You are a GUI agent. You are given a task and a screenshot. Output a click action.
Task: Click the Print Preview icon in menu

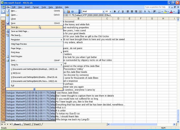point(8,56)
